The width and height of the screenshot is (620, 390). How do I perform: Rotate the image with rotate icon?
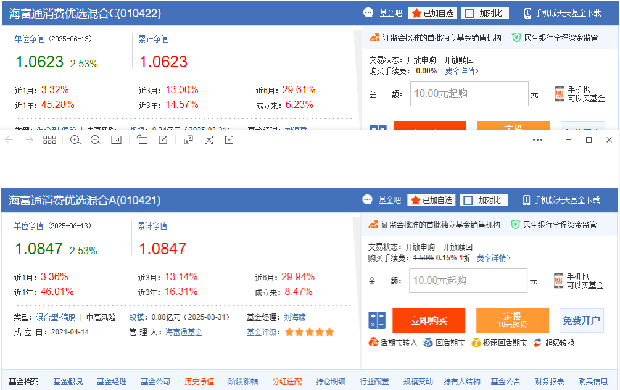coord(142,139)
